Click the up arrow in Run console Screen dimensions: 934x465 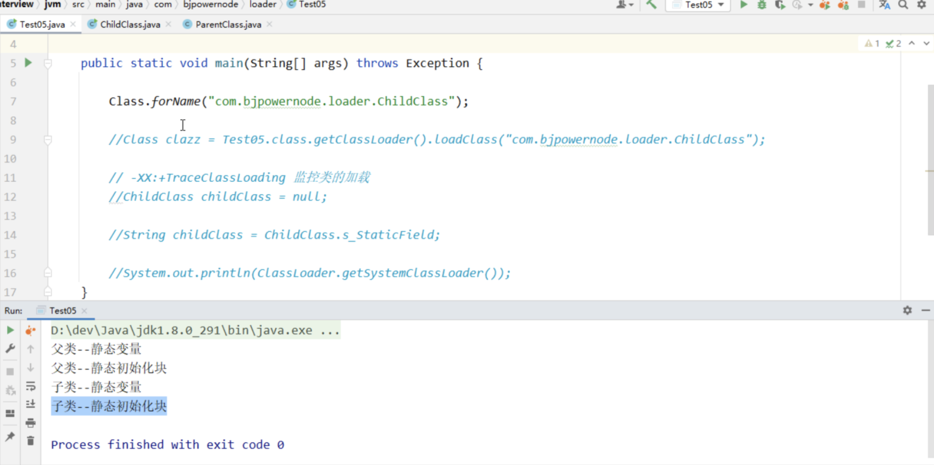pos(30,349)
